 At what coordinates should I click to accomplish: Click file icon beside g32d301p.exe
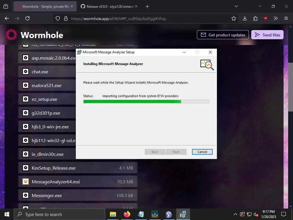(25, 113)
